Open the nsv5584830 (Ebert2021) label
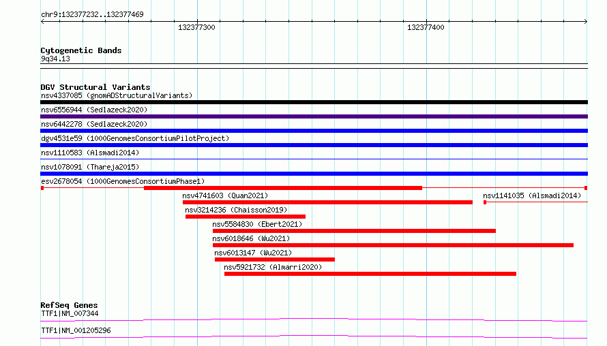The image size is (607, 346). (257, 224)
